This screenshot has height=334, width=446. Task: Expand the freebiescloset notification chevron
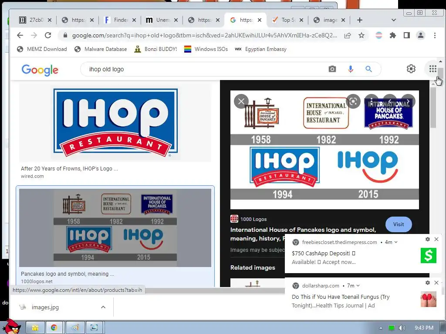pos(396,242)
